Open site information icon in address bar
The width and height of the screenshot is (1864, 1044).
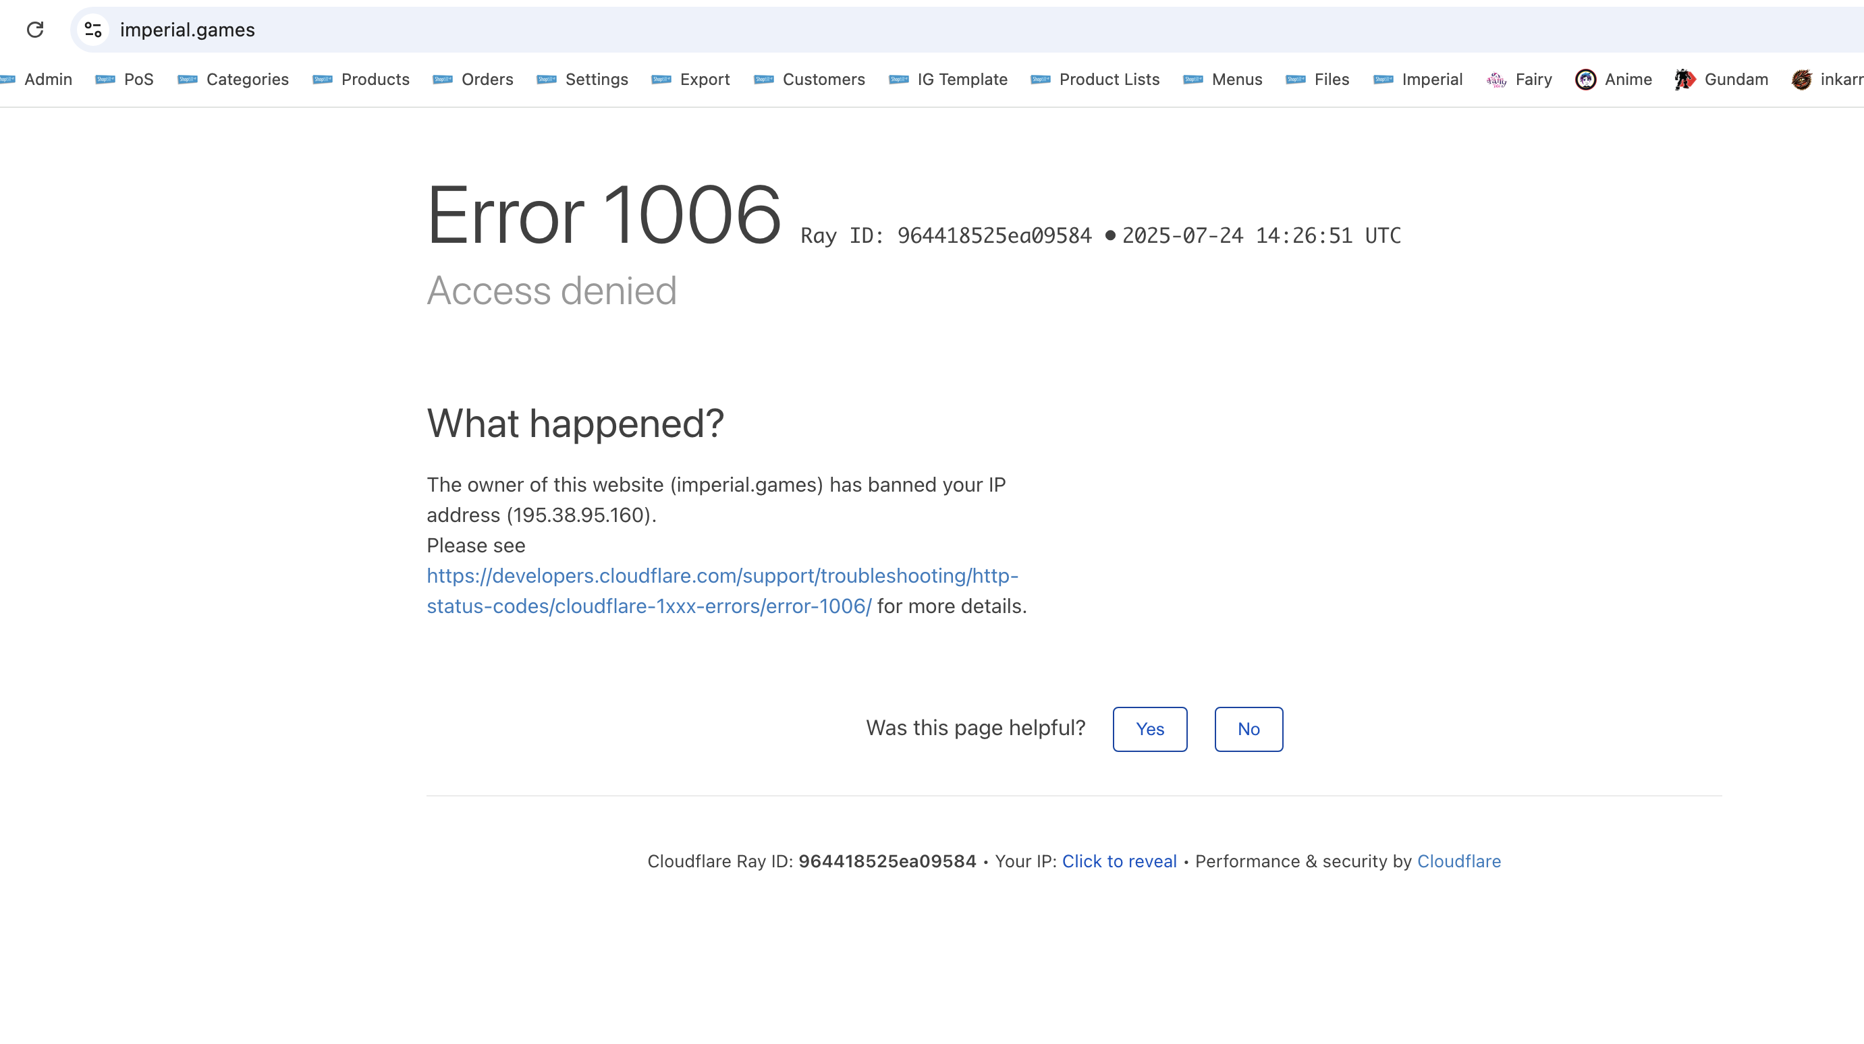pyautogui.click(x=92, y=30)
